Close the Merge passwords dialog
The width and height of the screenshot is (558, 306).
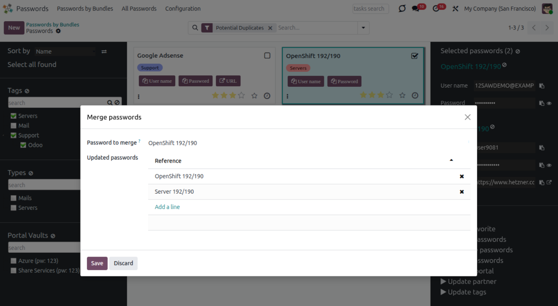467,117
